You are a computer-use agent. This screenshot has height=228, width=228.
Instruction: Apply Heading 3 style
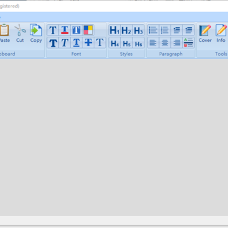138,30
